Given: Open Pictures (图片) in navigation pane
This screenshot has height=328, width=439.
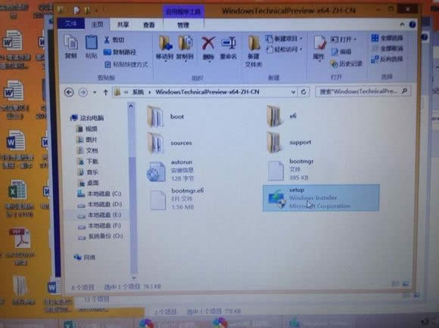Looking at the screenshot, I should click(x=87, y=140).
